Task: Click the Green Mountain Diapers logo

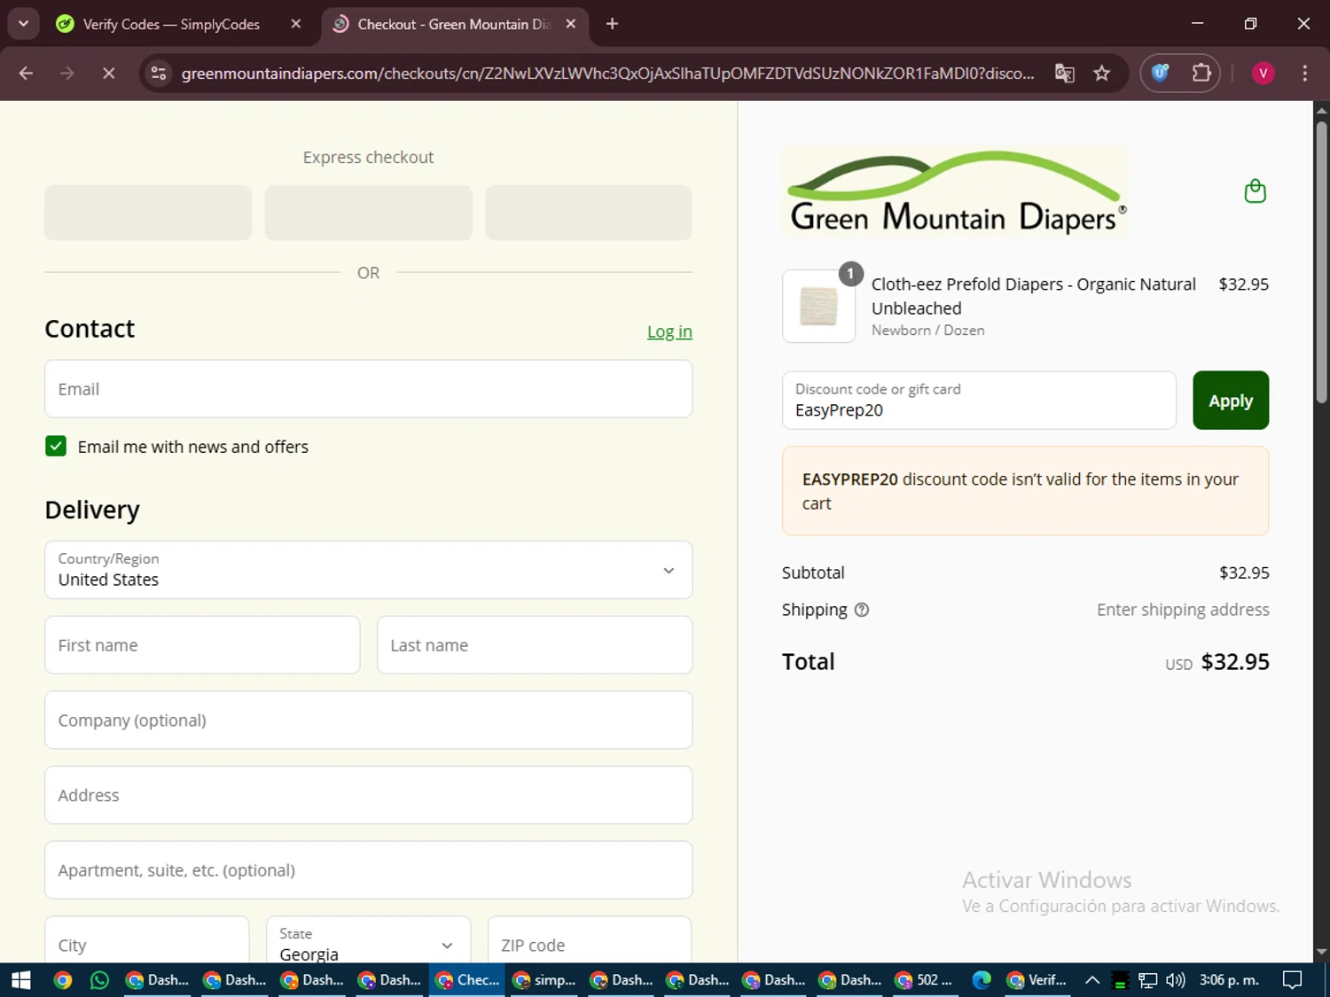Action: (955, 192)
